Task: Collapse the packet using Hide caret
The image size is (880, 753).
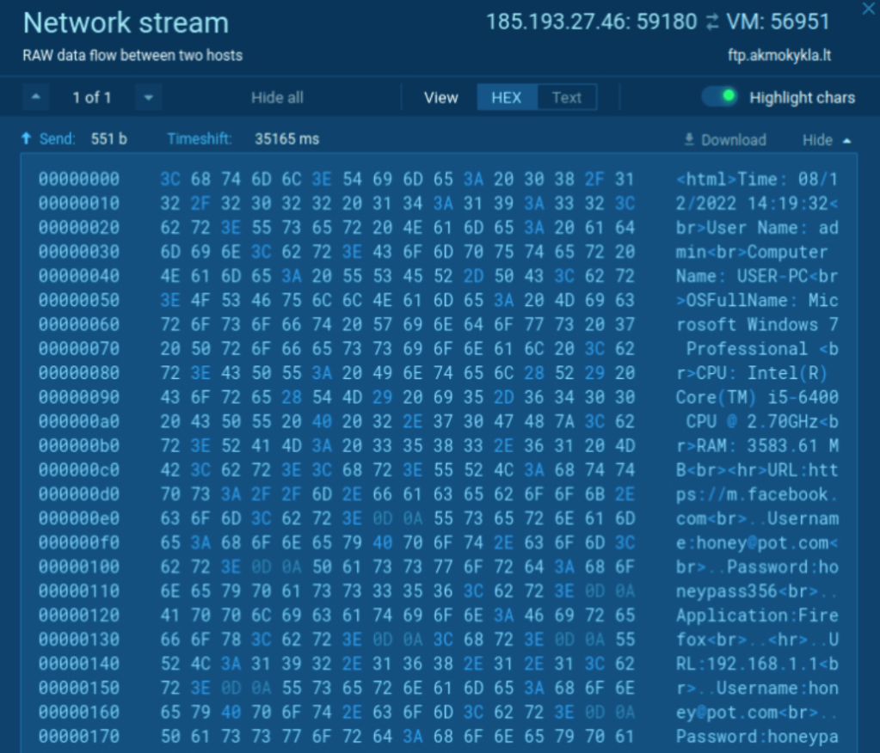Action: pyautogui.click(x=846, y=139)
